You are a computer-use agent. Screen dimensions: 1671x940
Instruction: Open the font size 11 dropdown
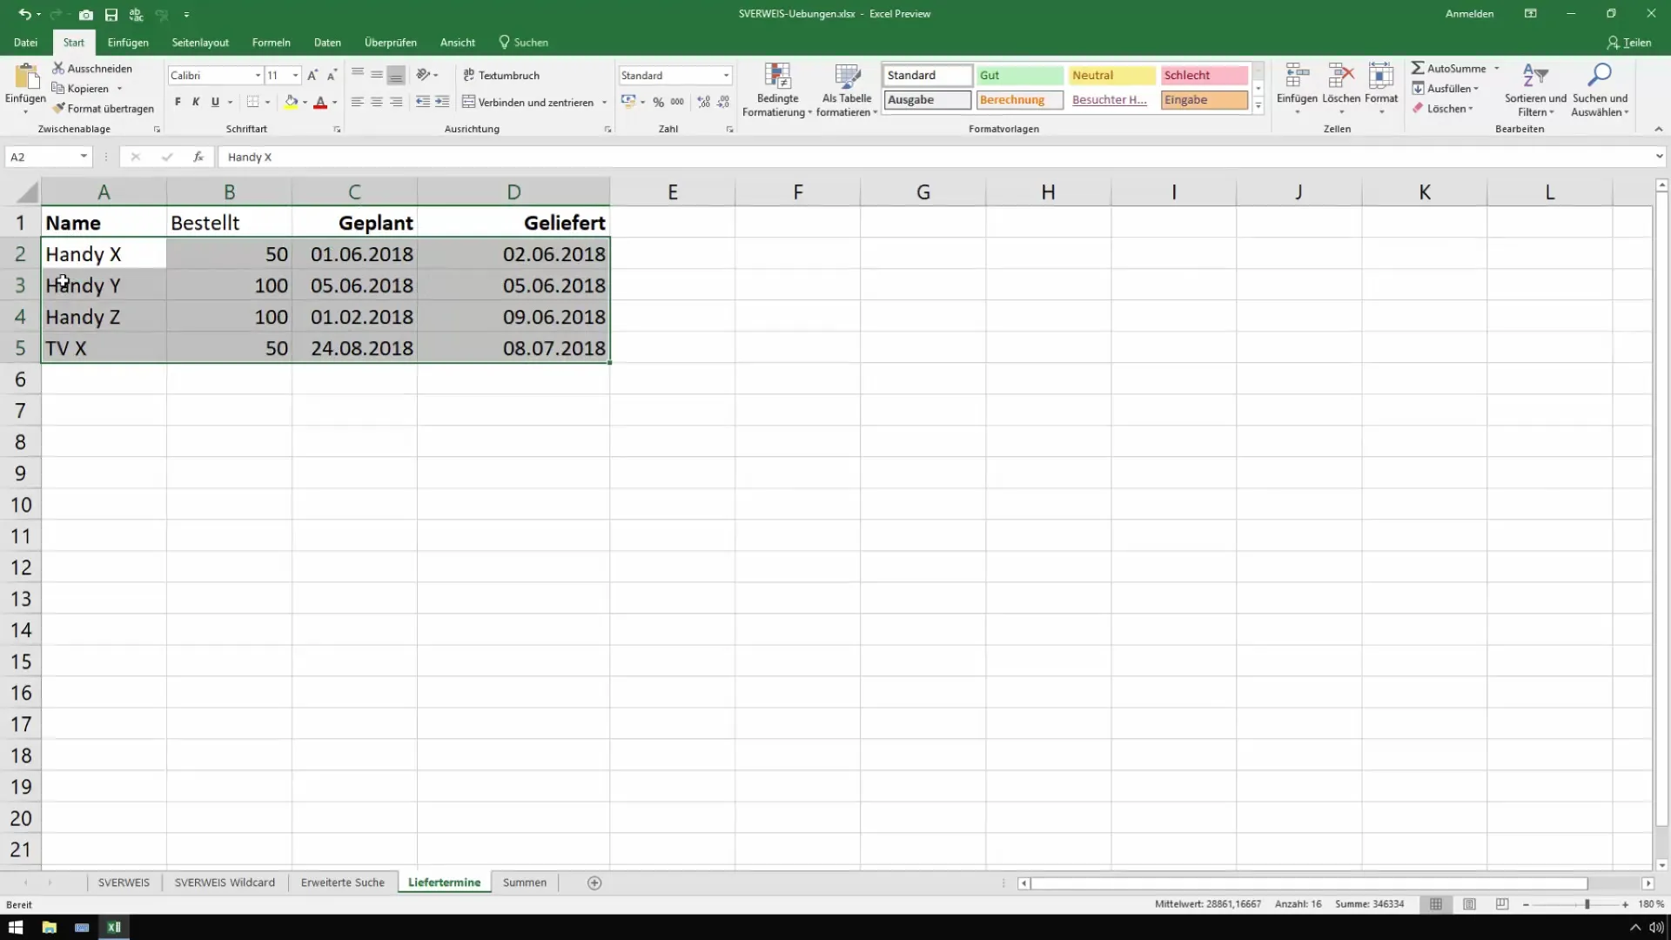296,75
